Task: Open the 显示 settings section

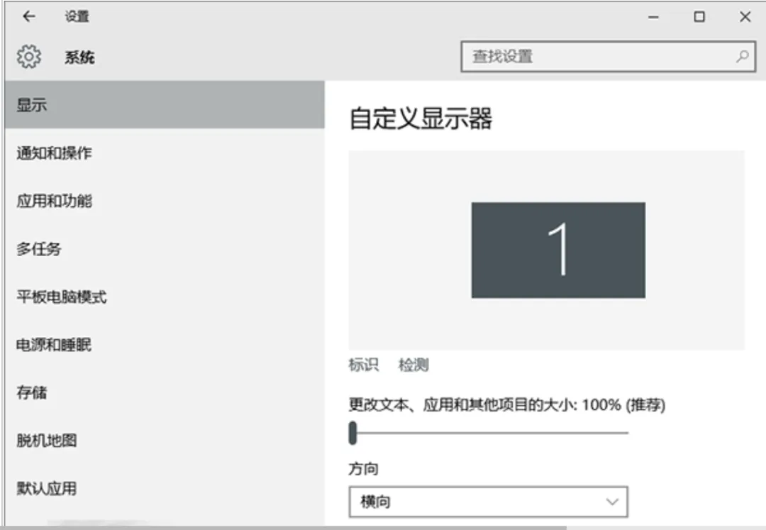Action: (32, 104)
